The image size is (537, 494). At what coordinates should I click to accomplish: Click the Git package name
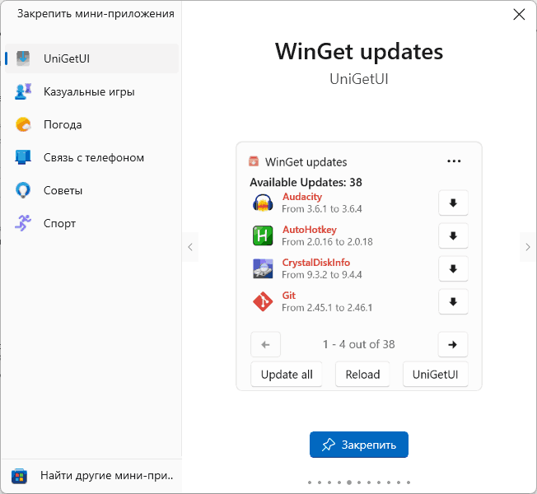coord(289,296)
